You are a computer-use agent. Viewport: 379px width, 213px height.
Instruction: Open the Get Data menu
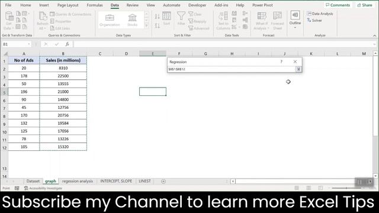coord(9,21)
